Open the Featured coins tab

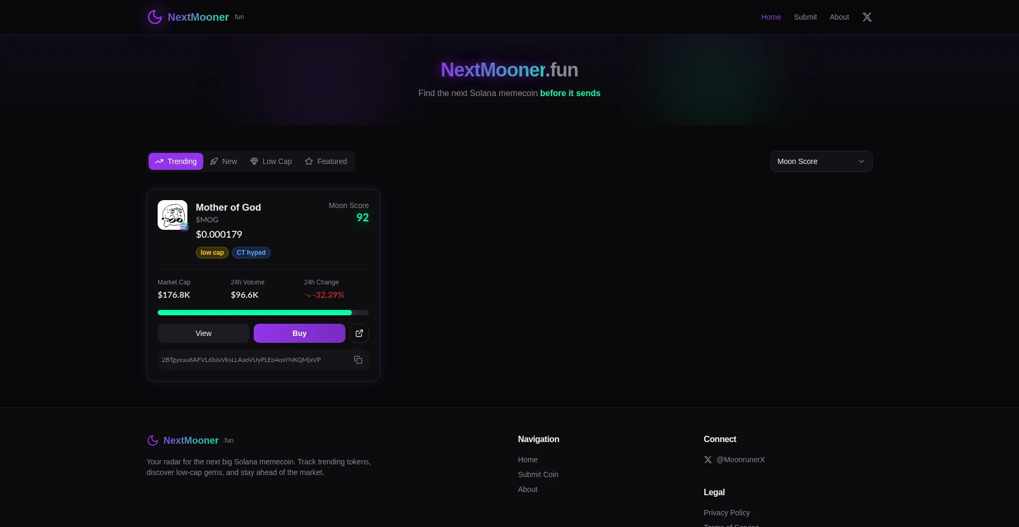point(326,161)
